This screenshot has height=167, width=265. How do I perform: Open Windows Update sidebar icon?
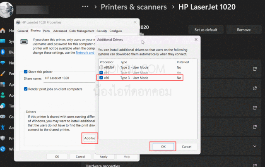point(3,149)
